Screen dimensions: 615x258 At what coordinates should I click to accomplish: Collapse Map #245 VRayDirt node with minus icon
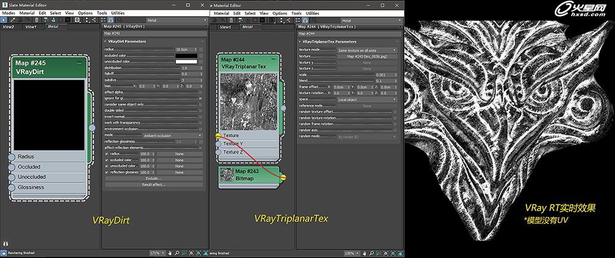coord(79,63)
